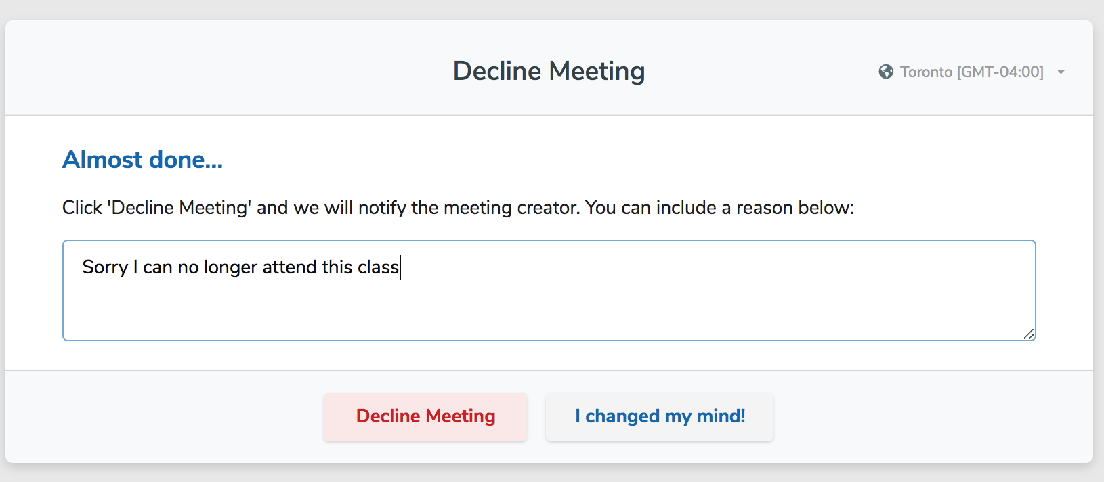Open the Toronto [GMT-04:00] timezone selector
The image size is (1104, 482).
[971, 72]
